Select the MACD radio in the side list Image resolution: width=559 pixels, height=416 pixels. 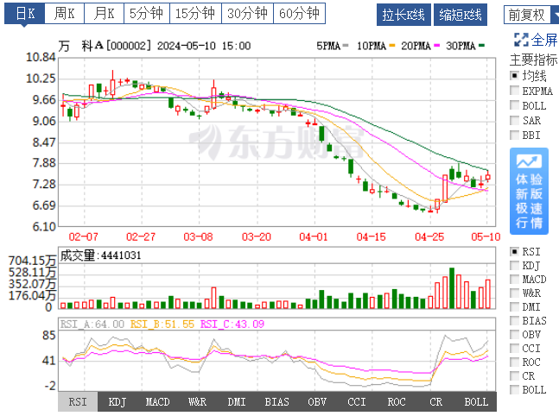[x=514, y=279]
